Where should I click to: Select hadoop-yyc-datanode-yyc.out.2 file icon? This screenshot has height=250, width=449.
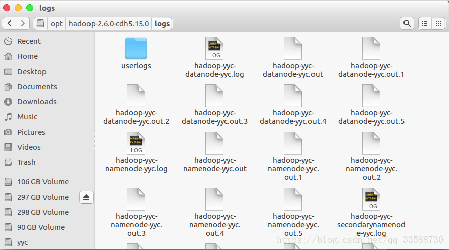(x=136, y=96)
